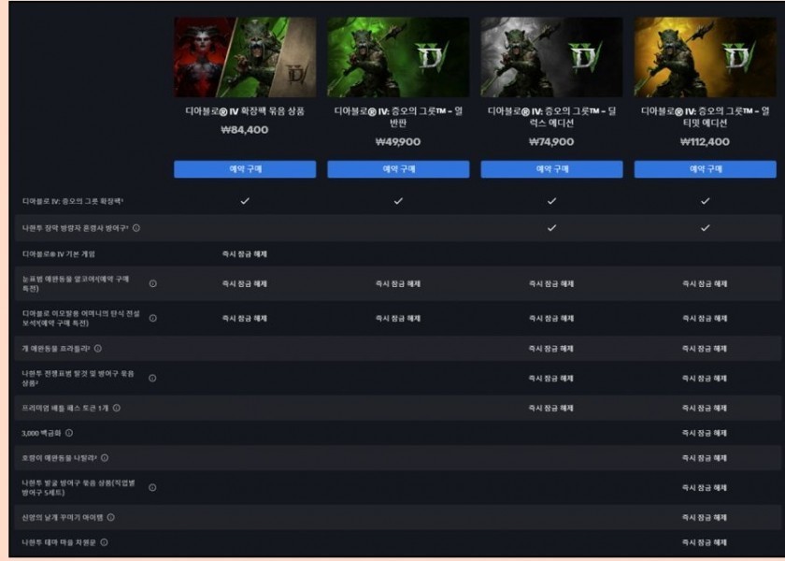The image size is (785, 561).
Task: Click the 디아블로 IV 확장팩 묶음 상품 title
Action: (245, 111)
